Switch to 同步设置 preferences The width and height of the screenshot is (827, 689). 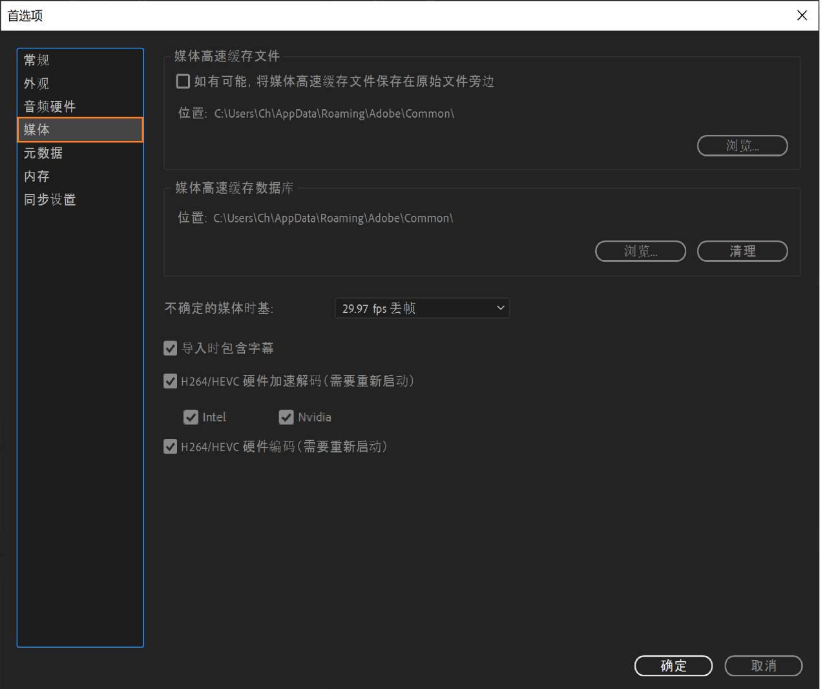[x=50, y=199]
